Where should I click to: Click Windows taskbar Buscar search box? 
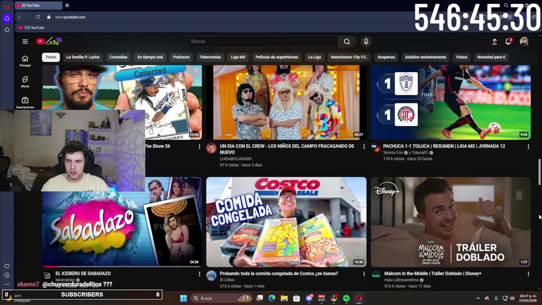coord(222,298)
